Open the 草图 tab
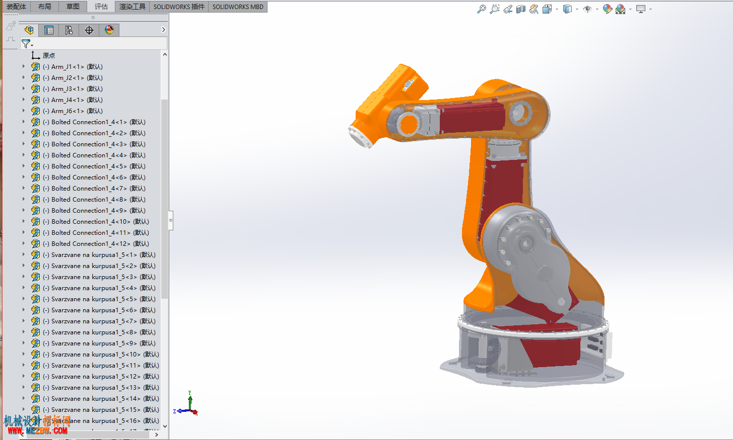 [x=73, y=7]
